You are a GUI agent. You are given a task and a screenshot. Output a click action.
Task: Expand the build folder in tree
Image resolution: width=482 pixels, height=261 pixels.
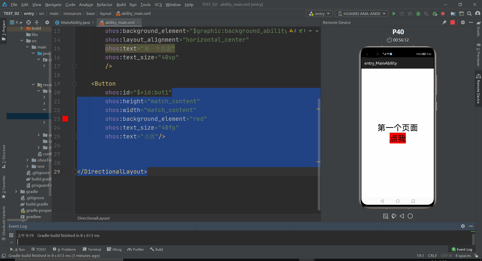coord(22,28)
